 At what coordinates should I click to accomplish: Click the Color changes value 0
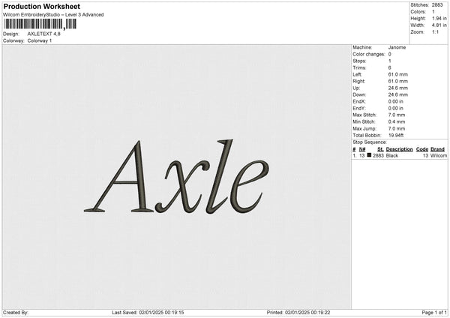pyautogui.click(x=389, y=54)
